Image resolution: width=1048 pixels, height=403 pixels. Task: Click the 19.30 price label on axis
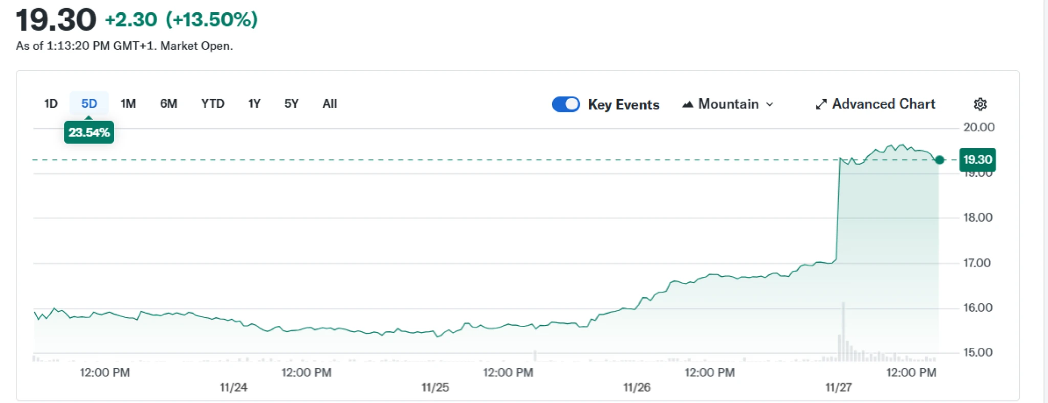point(977,159)
